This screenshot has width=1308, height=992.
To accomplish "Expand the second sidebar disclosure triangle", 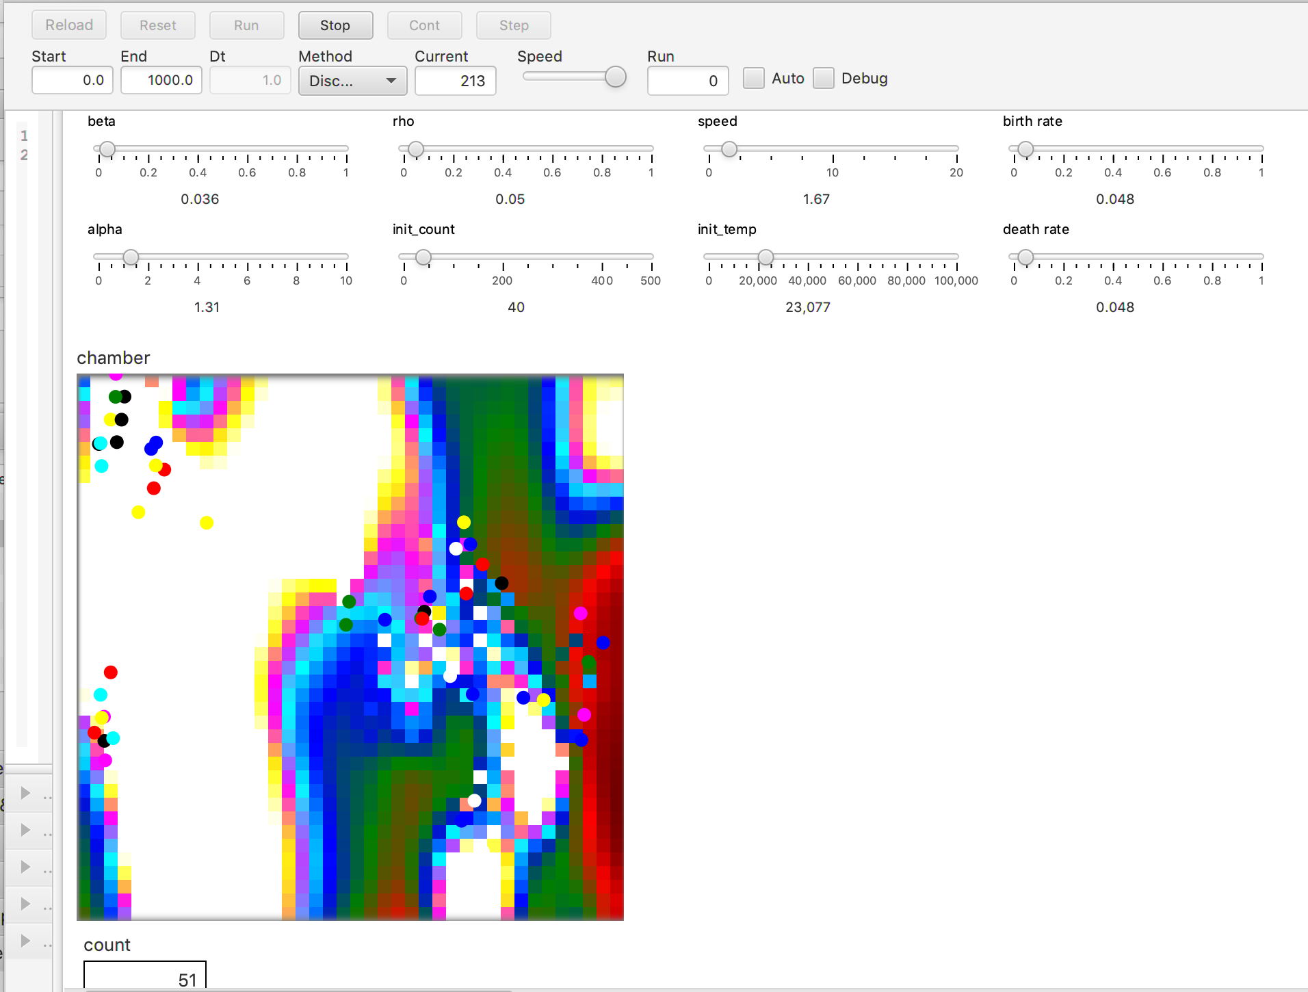I will 26,830.
